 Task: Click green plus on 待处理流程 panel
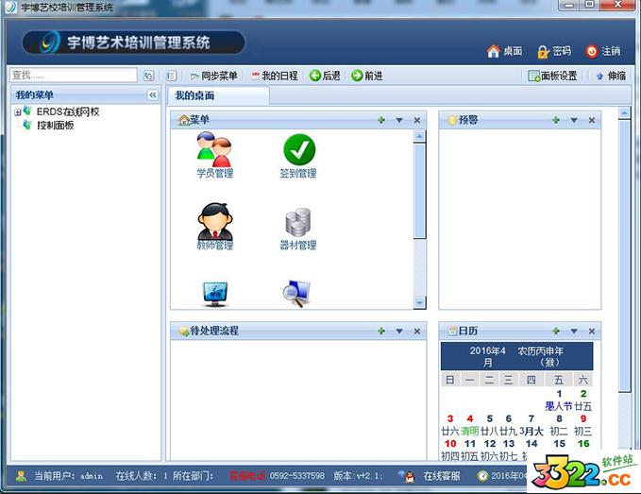coord(381,331)
